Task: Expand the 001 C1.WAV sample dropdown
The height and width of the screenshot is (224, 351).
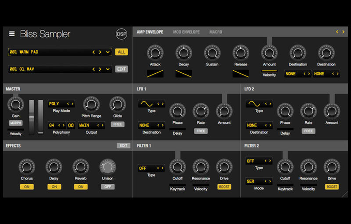Action: pyautogui.click(x=108, y=69)
